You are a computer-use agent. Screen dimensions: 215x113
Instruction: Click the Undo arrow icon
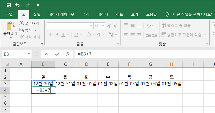(17, 5)
